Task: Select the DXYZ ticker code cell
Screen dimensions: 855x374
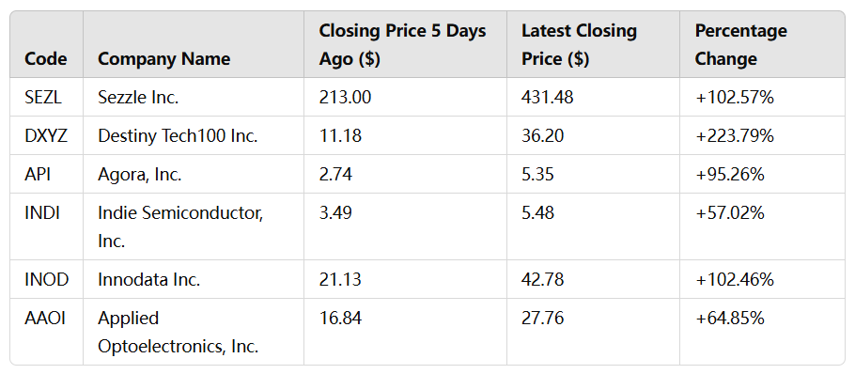Action: 46,135
